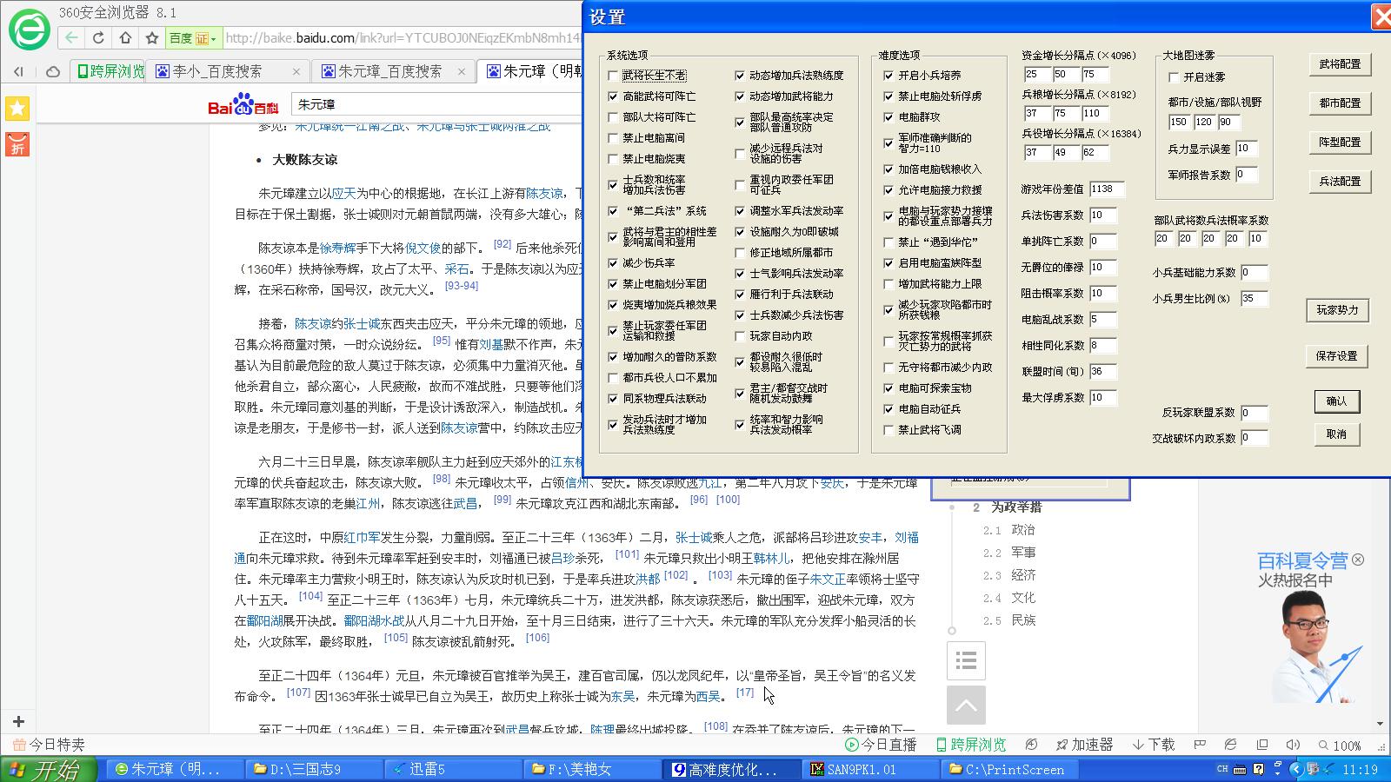Enable the 开启迷雾 checkbox
Viewport: 1391px width, 782px height.
pyautogui.click(x=1174, y=77)
